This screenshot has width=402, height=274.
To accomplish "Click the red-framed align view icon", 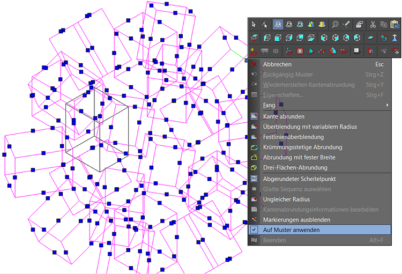I will click(x=384, y=38).
